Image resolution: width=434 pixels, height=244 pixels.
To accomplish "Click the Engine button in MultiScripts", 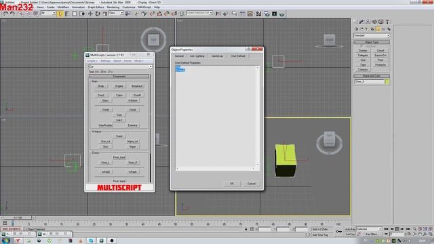I will [119, 86].
